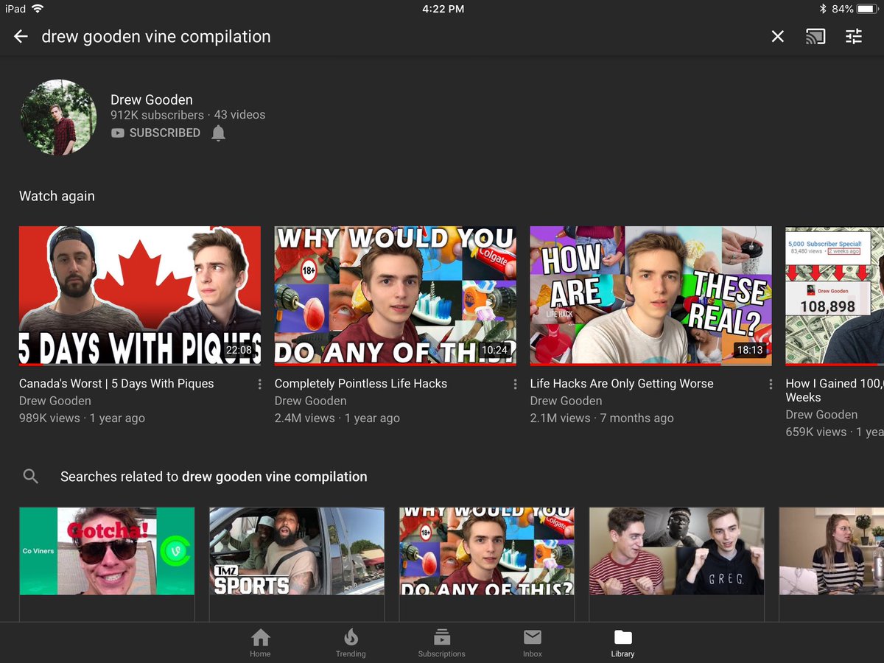Open the Cast to device icon
The height and width of the screenshot is (663, 884).
pyautogui.click(x=815, y=36)
